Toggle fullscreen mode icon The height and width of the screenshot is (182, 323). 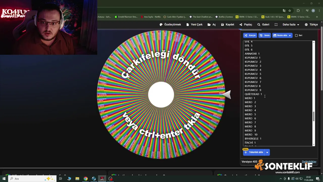276,25
